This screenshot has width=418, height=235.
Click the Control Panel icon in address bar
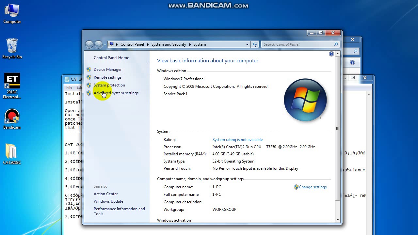pos(111,44)
